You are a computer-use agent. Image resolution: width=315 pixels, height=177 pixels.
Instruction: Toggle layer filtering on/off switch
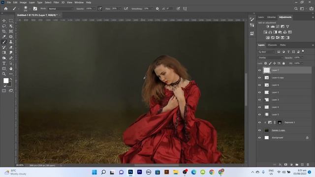point(303,51)
